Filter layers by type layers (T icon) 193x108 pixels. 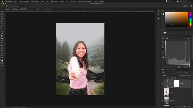(182, 73)
